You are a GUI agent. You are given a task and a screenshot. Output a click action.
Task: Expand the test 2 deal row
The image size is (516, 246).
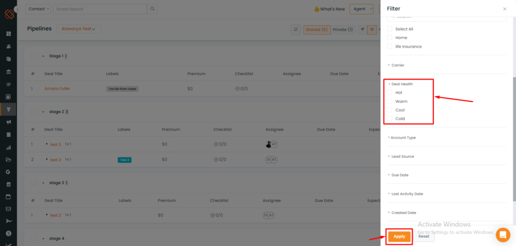(47, 144)
